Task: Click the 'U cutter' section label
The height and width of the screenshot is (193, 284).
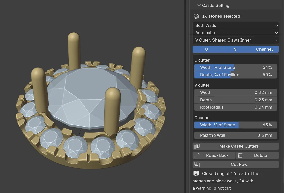Action: (x=202, y=60)
